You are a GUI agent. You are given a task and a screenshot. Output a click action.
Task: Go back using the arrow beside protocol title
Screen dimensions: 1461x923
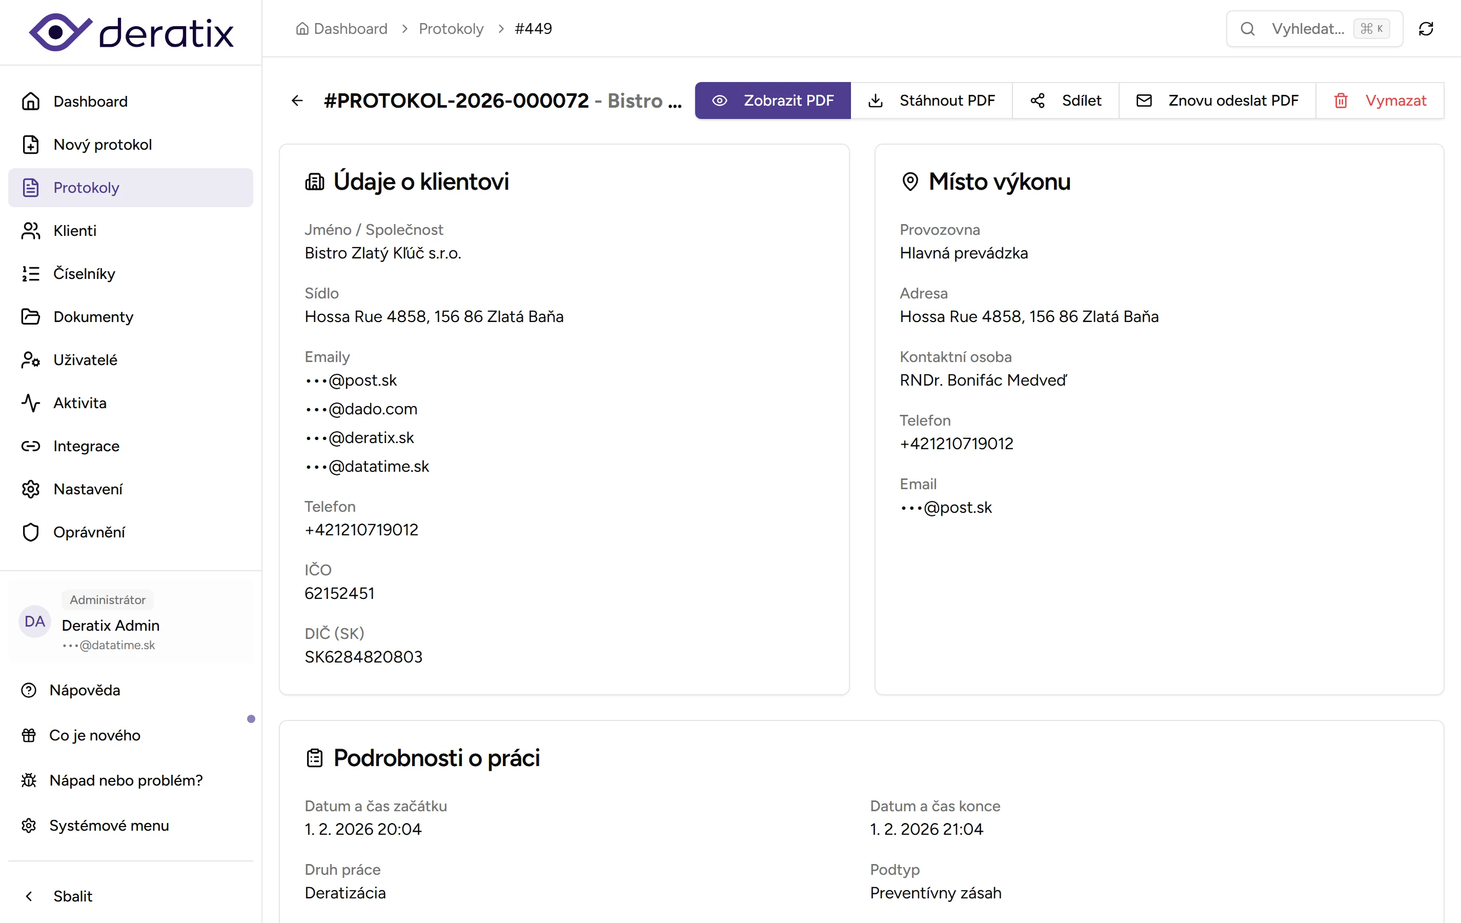tap(297, 100)
